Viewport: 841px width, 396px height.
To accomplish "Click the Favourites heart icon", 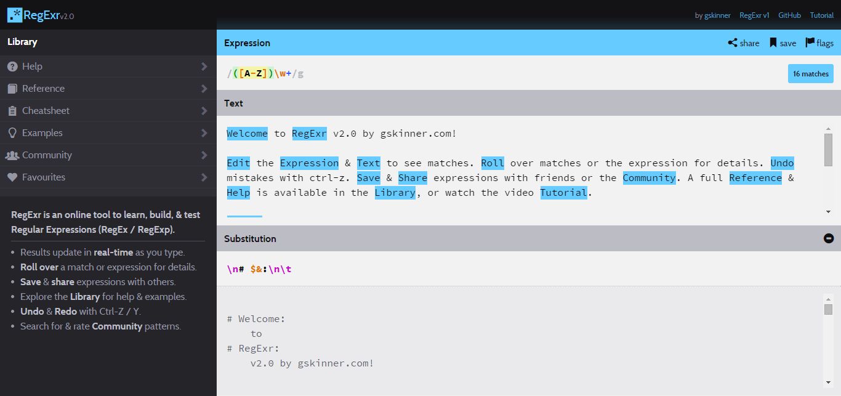I will point(13,177).
